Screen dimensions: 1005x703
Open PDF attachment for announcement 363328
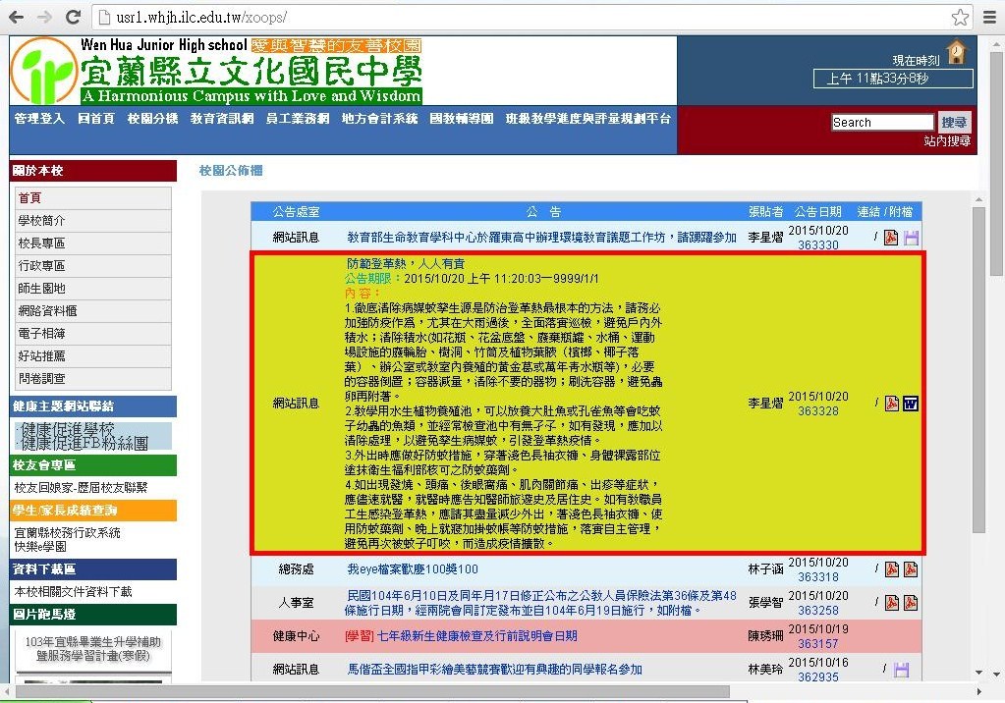coord(892,404)
